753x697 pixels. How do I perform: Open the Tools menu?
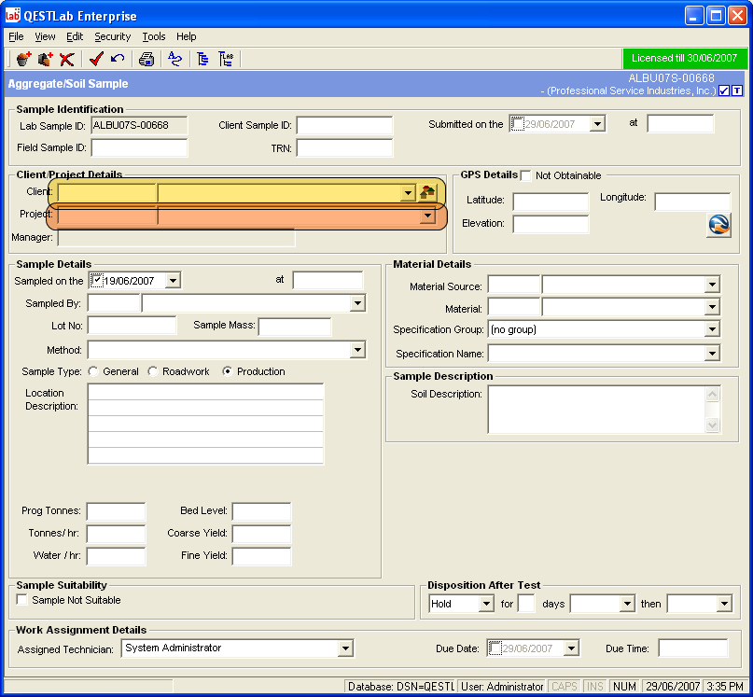tap(154, 36)
